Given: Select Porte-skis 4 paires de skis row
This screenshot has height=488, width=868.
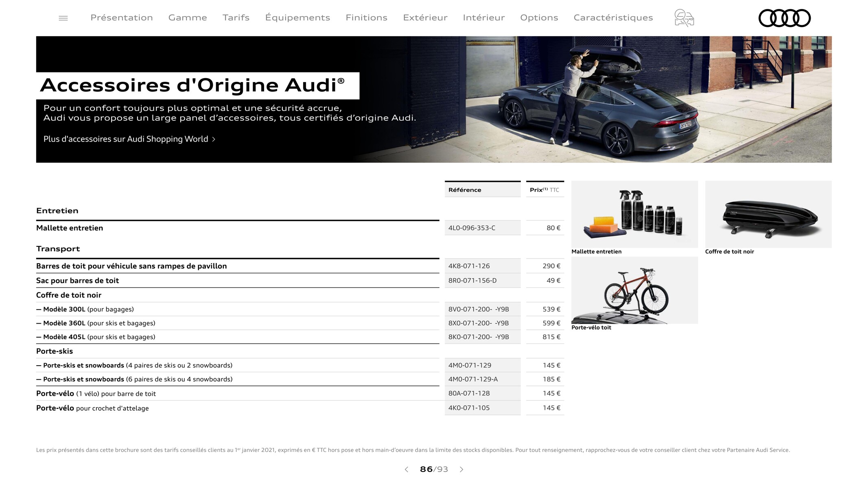Looking at the screenshot, I should pos(238,365).
